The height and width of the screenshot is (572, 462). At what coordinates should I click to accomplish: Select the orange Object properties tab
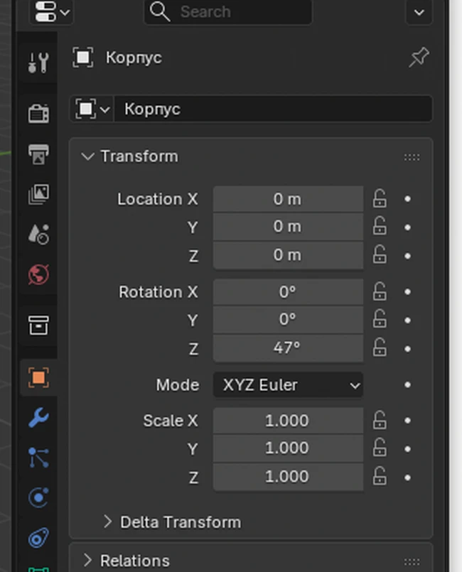(x=38, y=377)
